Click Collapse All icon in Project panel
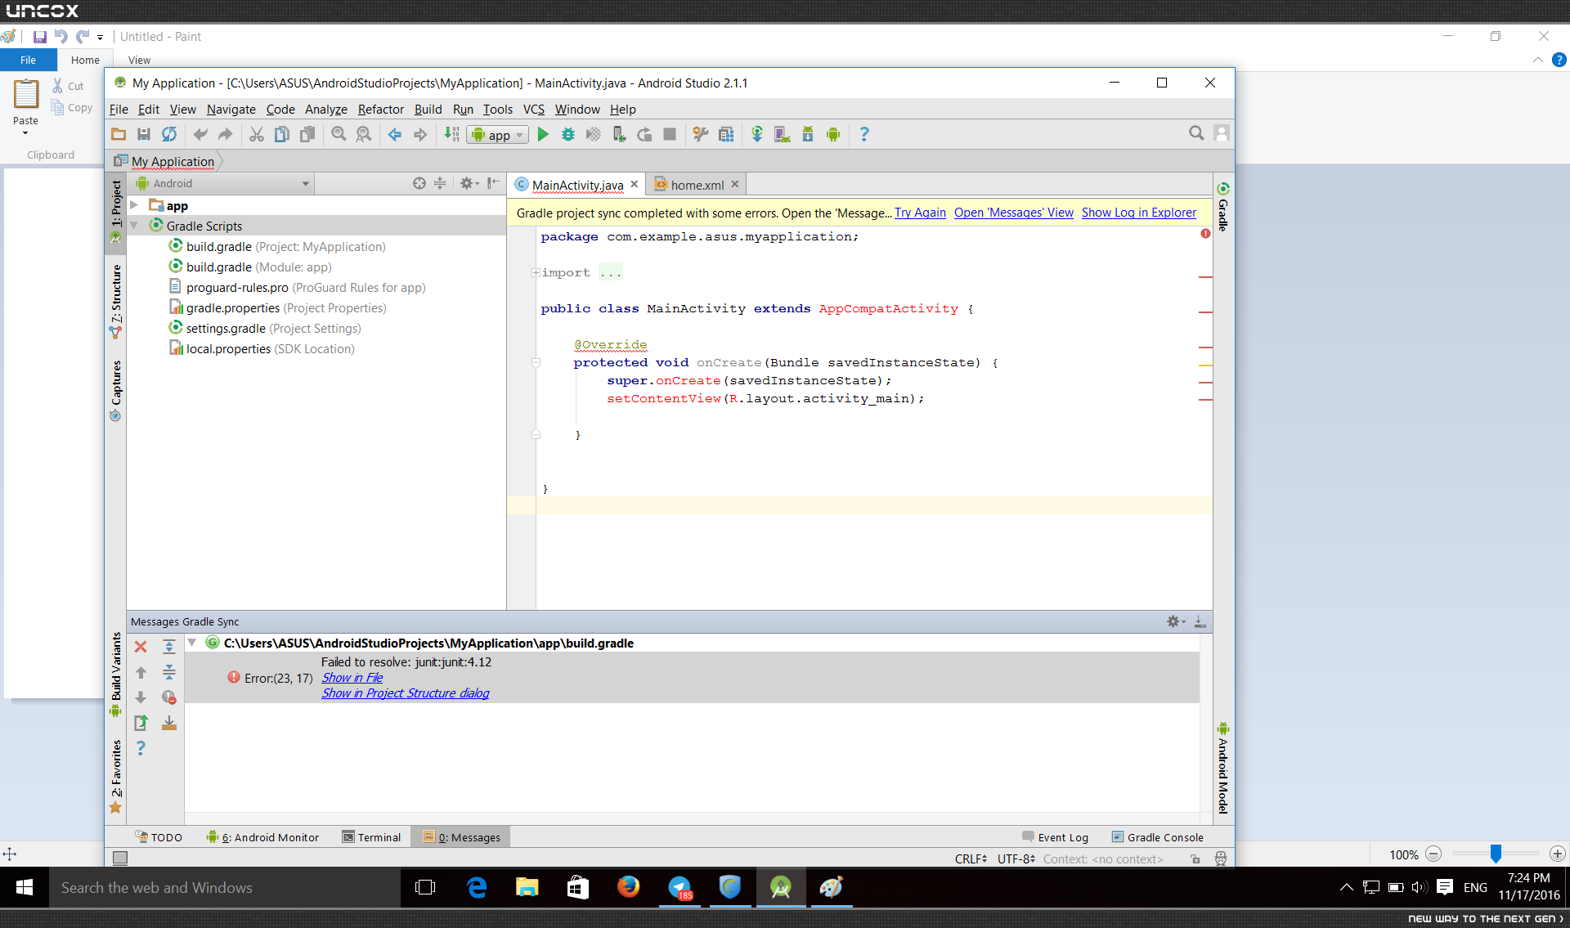The image size is (1570, 928). click(x=440, y=183)
